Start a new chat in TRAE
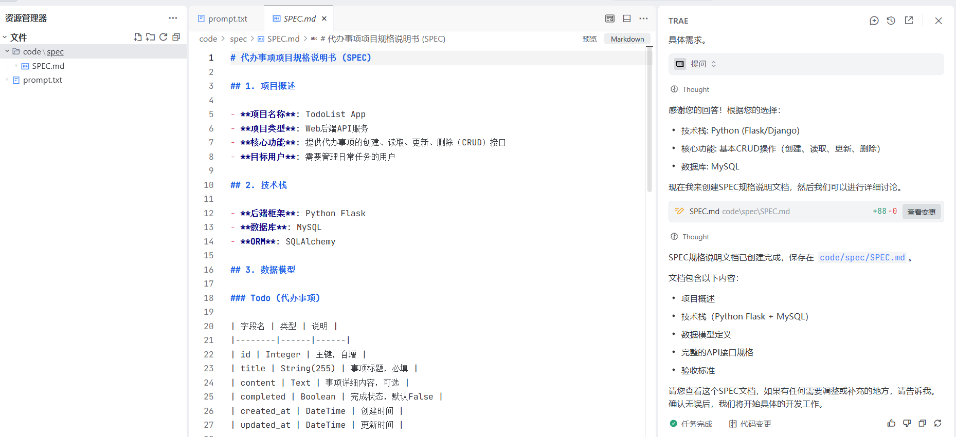956x437 pixels. click(x=874, y=21)
